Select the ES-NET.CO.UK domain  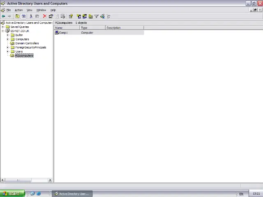[20, 31]
